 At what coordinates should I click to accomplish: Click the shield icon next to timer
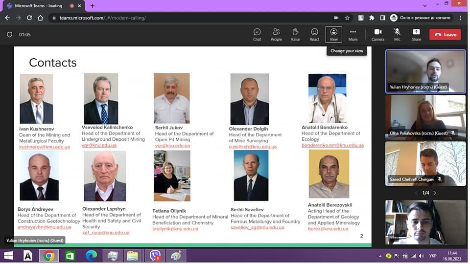(10, 35)
